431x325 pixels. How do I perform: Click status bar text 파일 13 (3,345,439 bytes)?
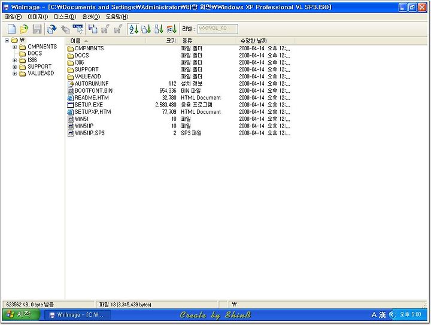[x=125, y=305]
